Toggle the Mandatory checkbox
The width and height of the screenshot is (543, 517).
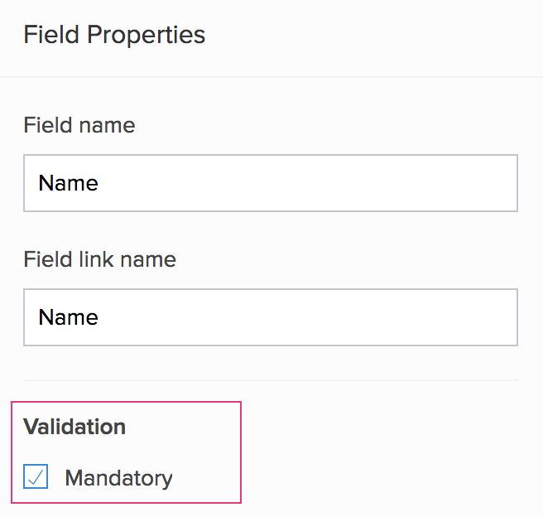click(36, 477)
